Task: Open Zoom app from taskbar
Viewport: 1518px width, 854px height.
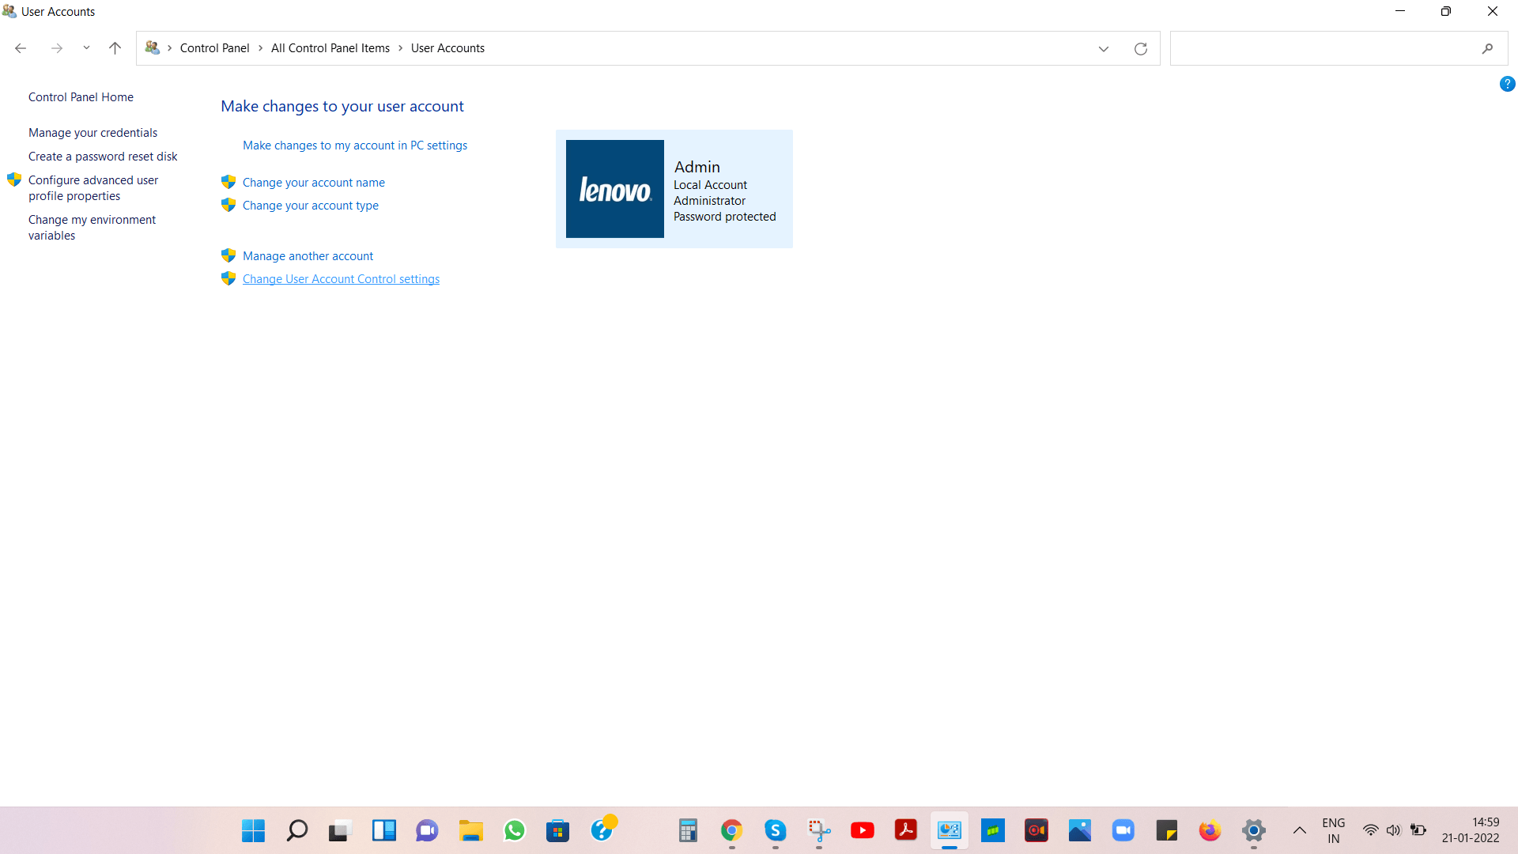Action: (x=1123, y=830)
